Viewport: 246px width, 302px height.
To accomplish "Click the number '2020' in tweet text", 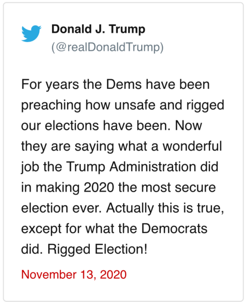I will tap(99, 187).
